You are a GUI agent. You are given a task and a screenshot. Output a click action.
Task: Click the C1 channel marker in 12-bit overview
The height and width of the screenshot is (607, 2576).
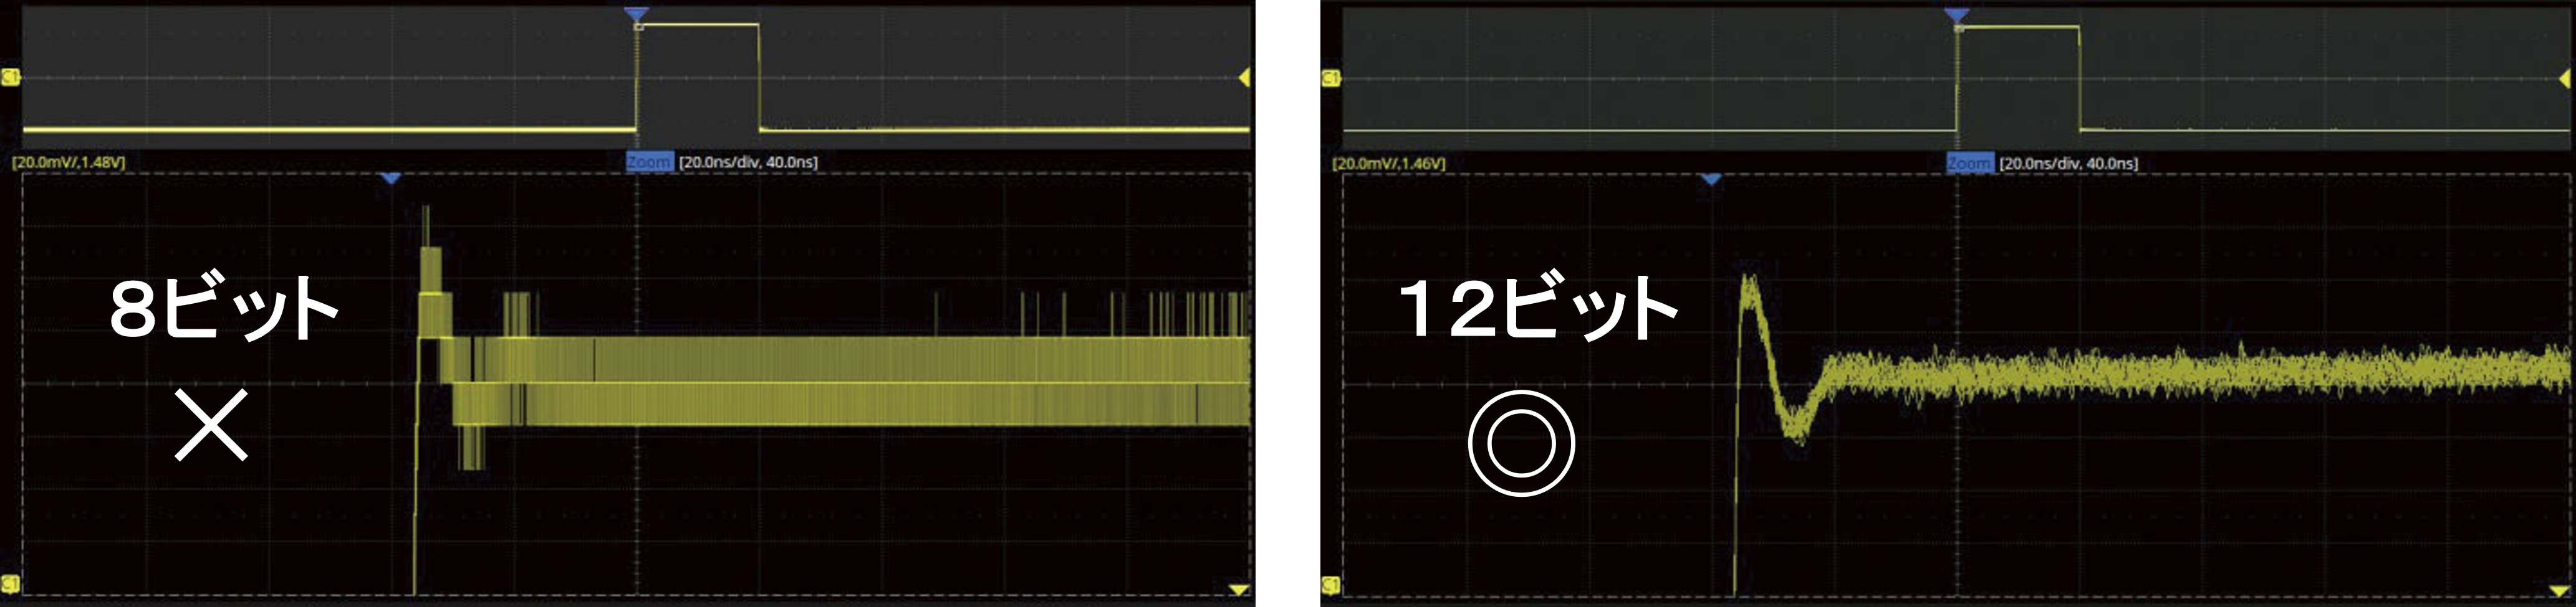1331,78
